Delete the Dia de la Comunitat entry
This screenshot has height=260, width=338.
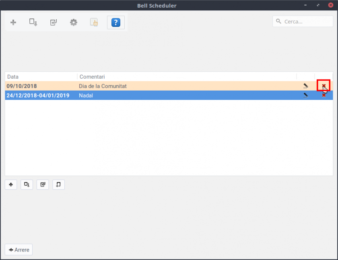(324, 85)
